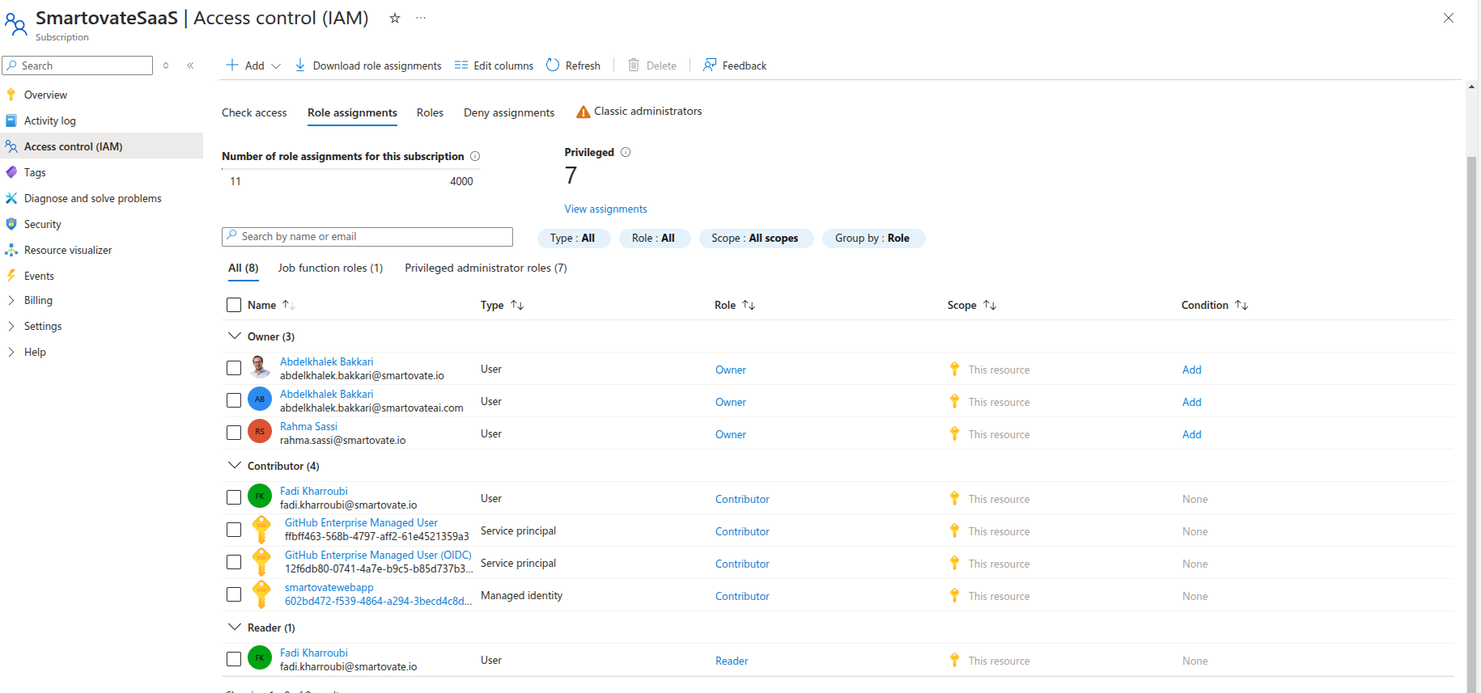Click the Download role assignments arrow icon

pyautogui.click(x=300, y=65)
